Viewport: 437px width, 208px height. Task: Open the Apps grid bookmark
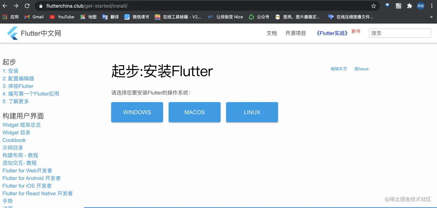pyautogui.click(x=10, y=17)
